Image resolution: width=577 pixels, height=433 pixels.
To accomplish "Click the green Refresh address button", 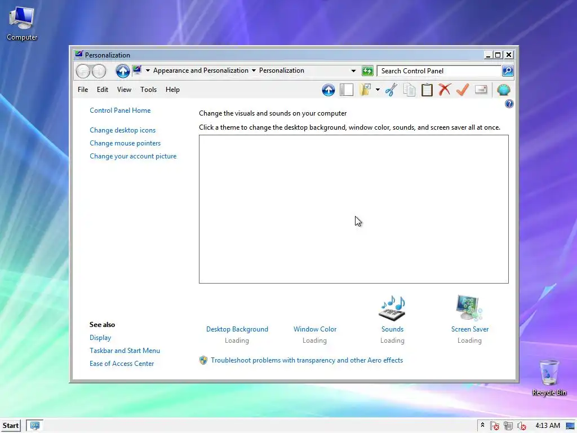I will [x=367, y=70].
